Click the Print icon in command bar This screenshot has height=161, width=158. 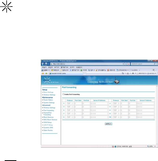[133, 73]
